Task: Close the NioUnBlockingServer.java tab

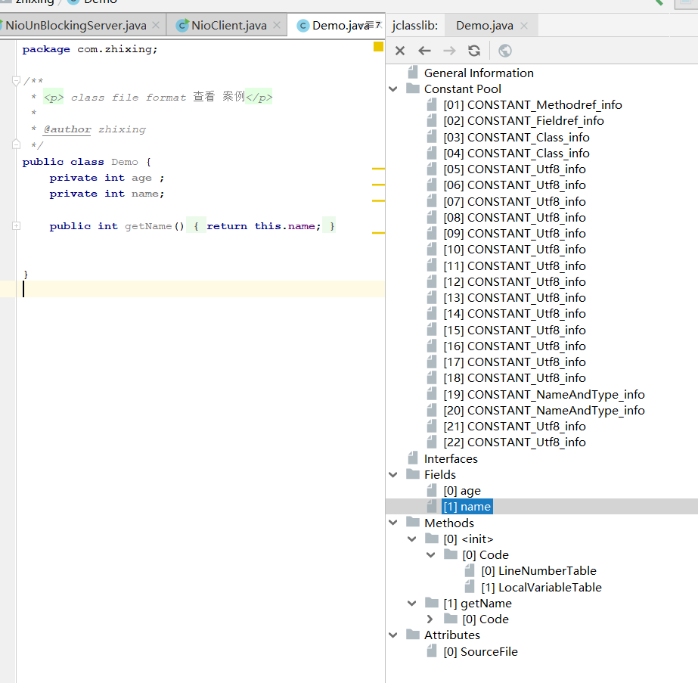Action: click(x=156, y=26)
